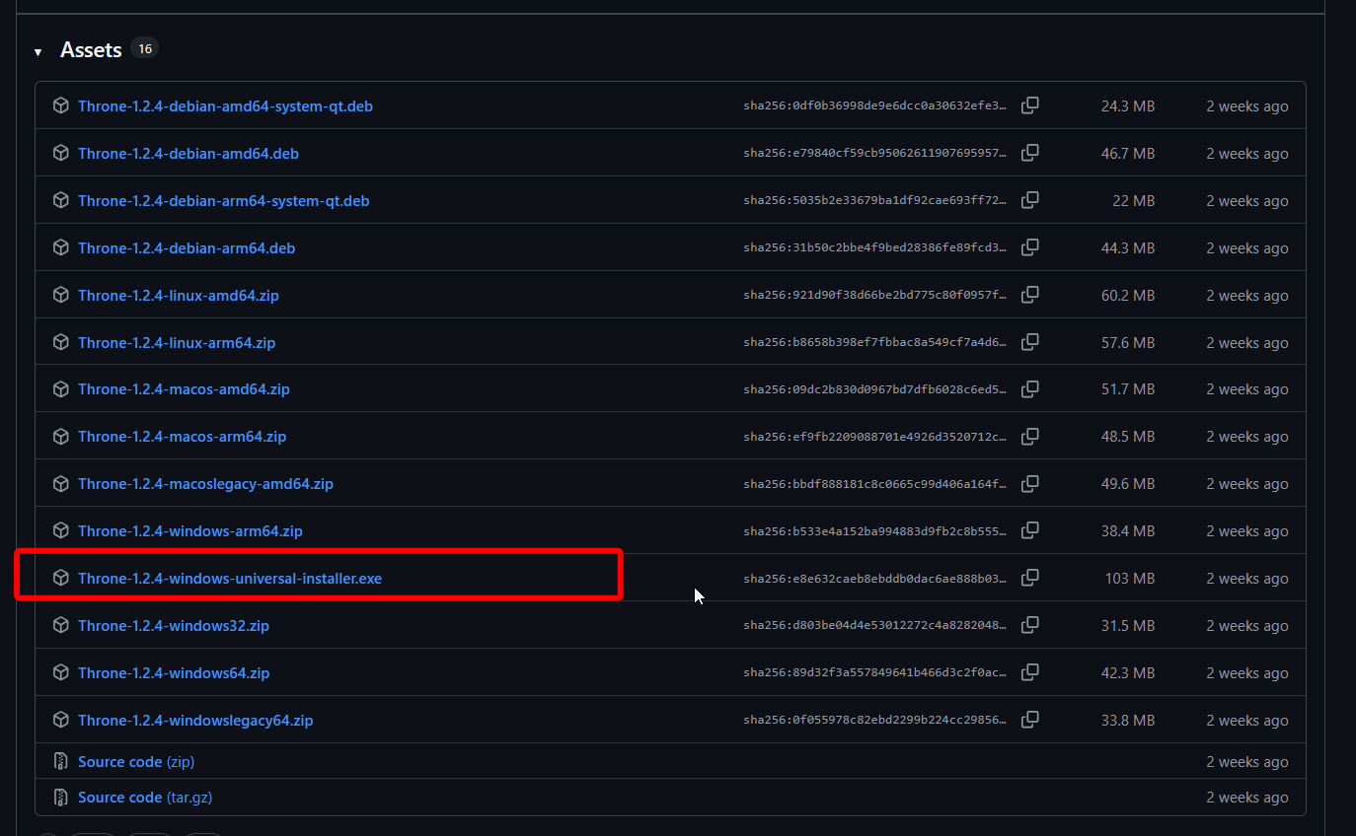Click the 24.3 MB file size
The height and width of the screenshot is (836, 1356).
1128,105
